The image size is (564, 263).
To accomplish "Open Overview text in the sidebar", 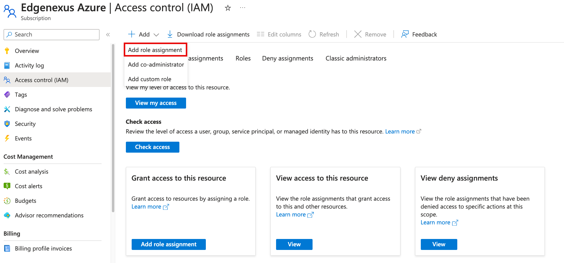I will 27,51.
